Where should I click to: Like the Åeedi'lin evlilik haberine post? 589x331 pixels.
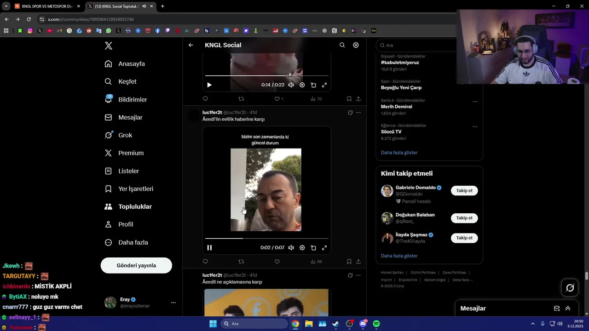277,262
